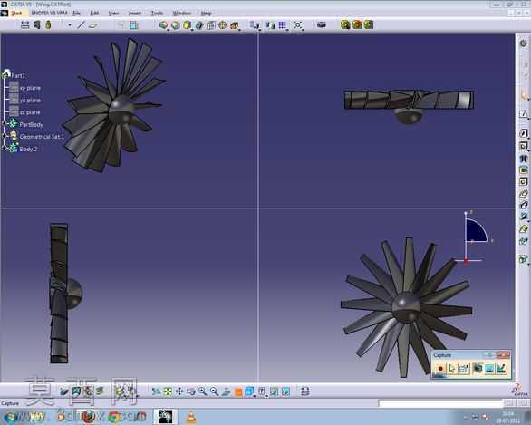Open the Start menu in CATIA

pos(16,14)
